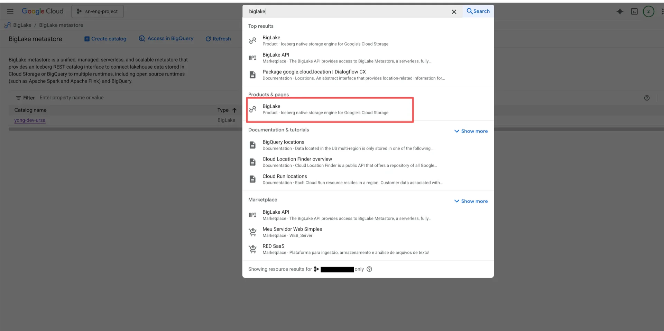The height and width of the screenshot is (331, 664).
Task: Click the BigLake icon under Products & pages
Action: [252, 109]
